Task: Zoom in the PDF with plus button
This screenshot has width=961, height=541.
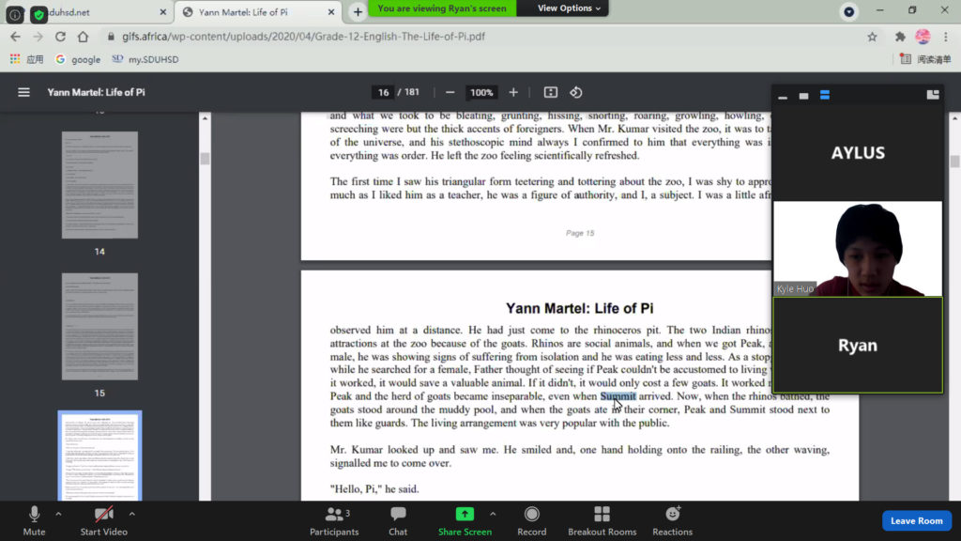Action: (x=513, y=93)
